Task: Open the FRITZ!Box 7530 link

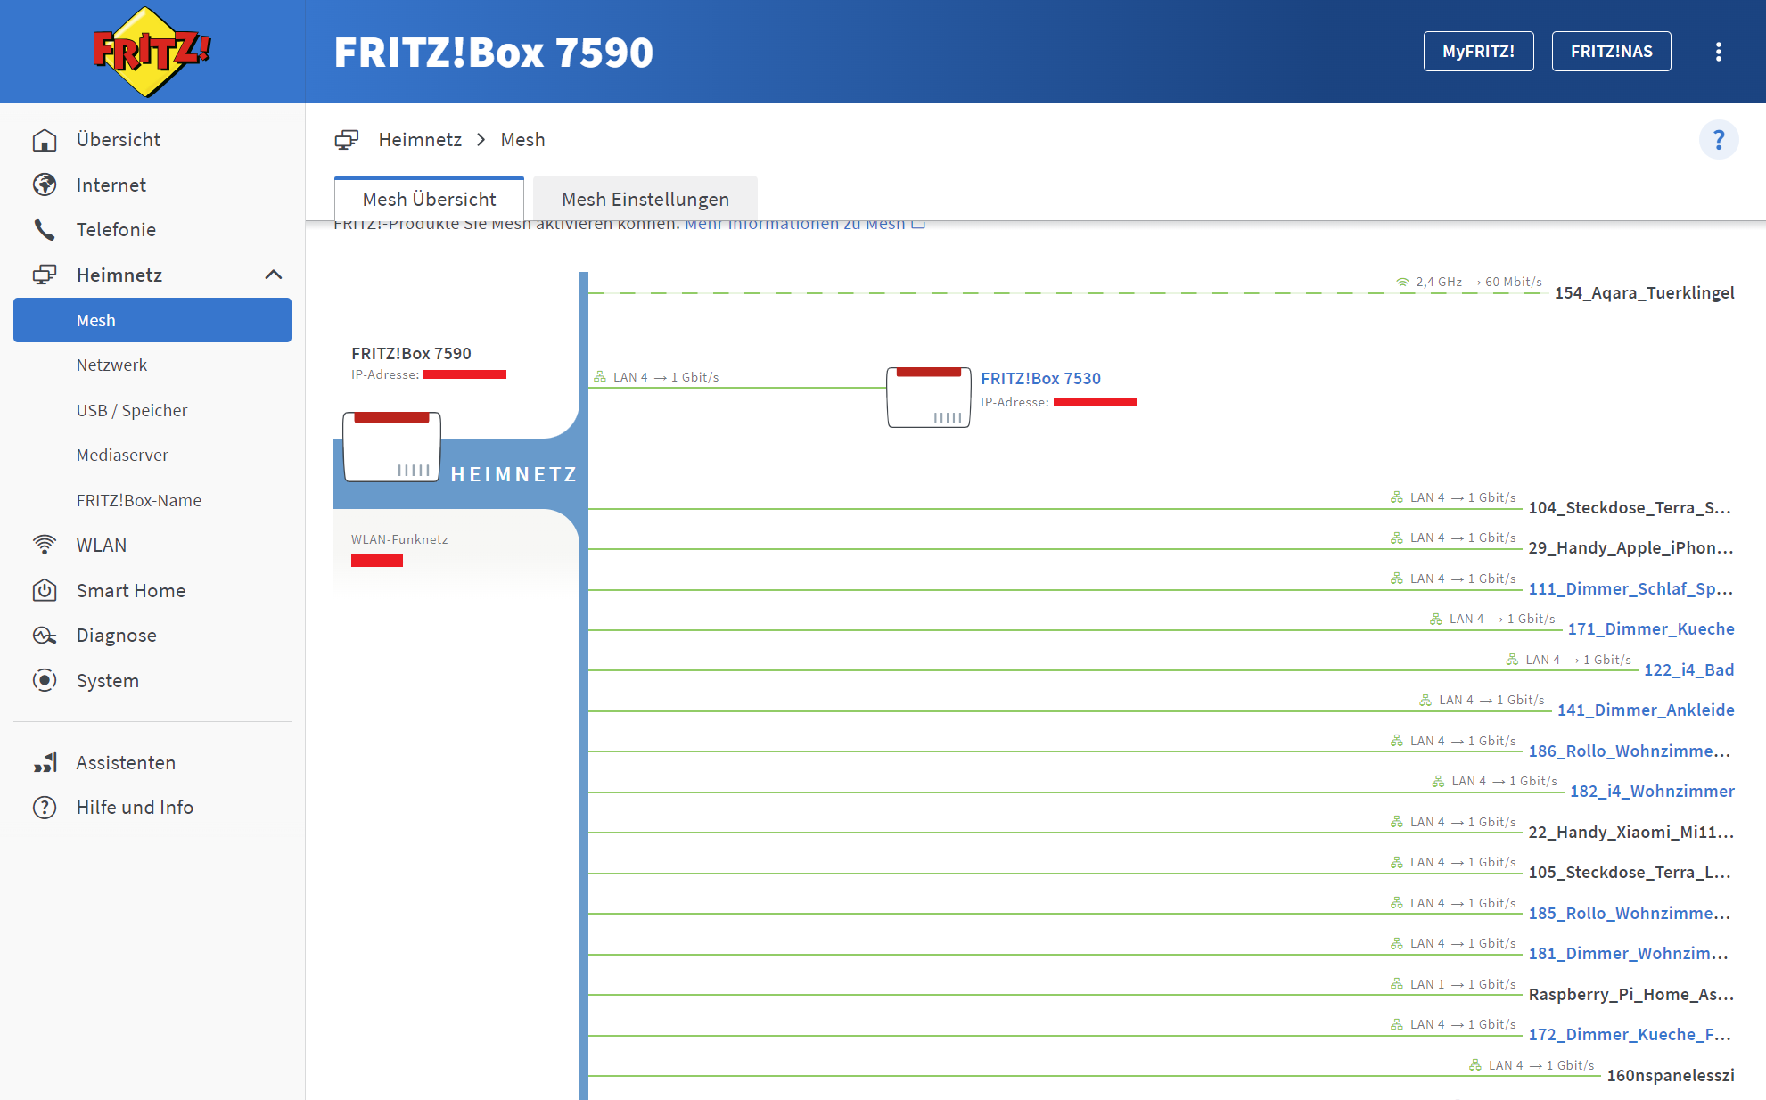Action: click(1040, 379)
